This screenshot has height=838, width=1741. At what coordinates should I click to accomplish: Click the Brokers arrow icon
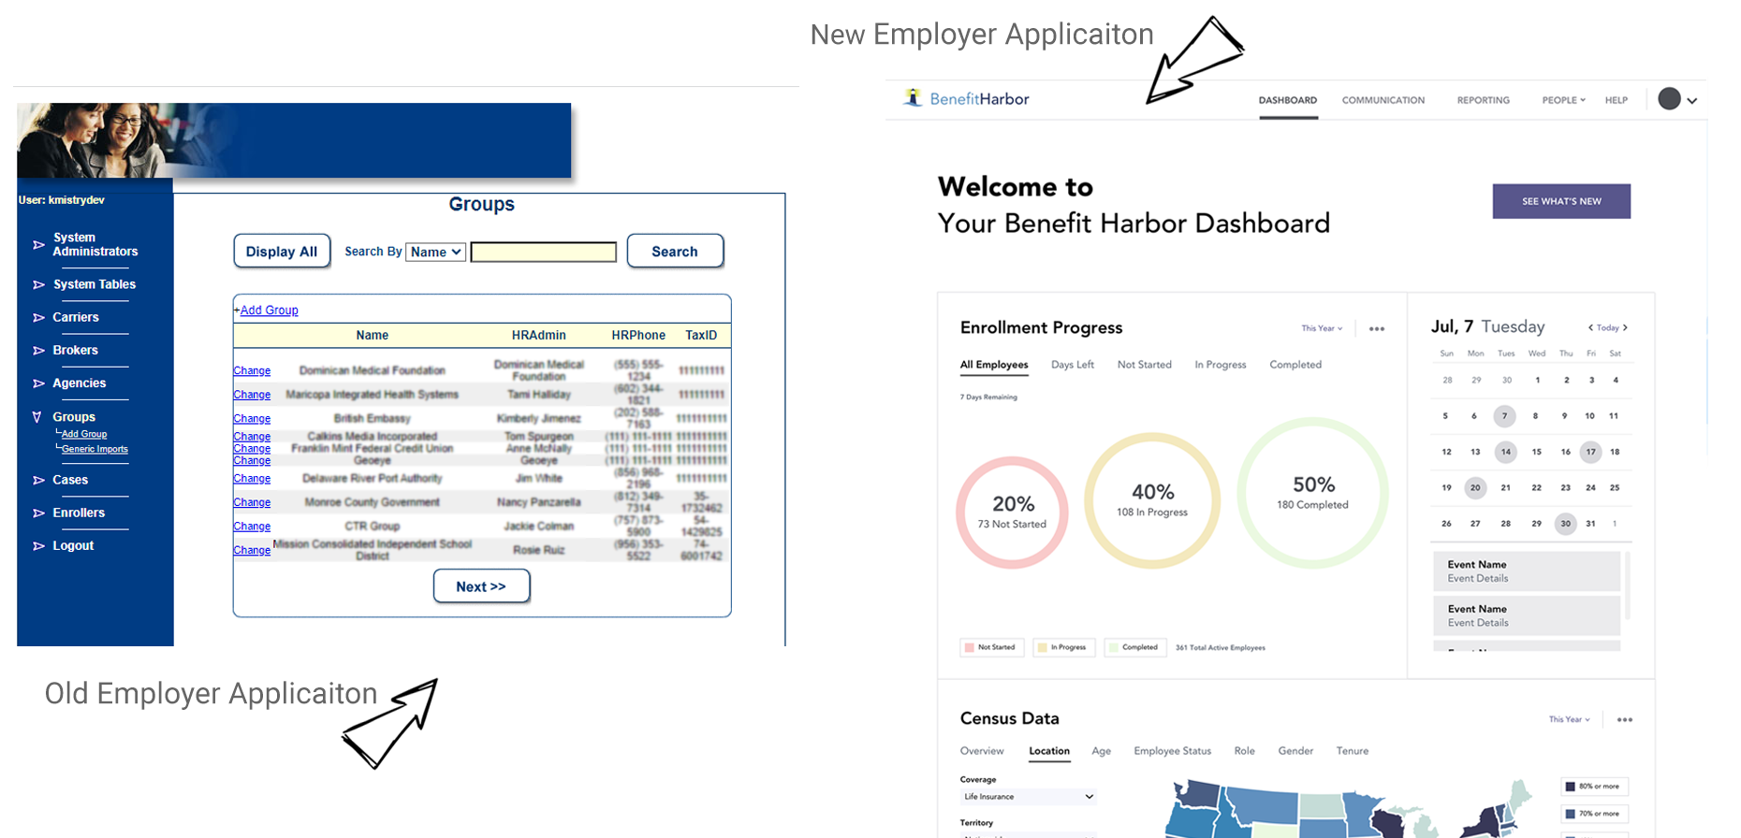pos(38,351)
